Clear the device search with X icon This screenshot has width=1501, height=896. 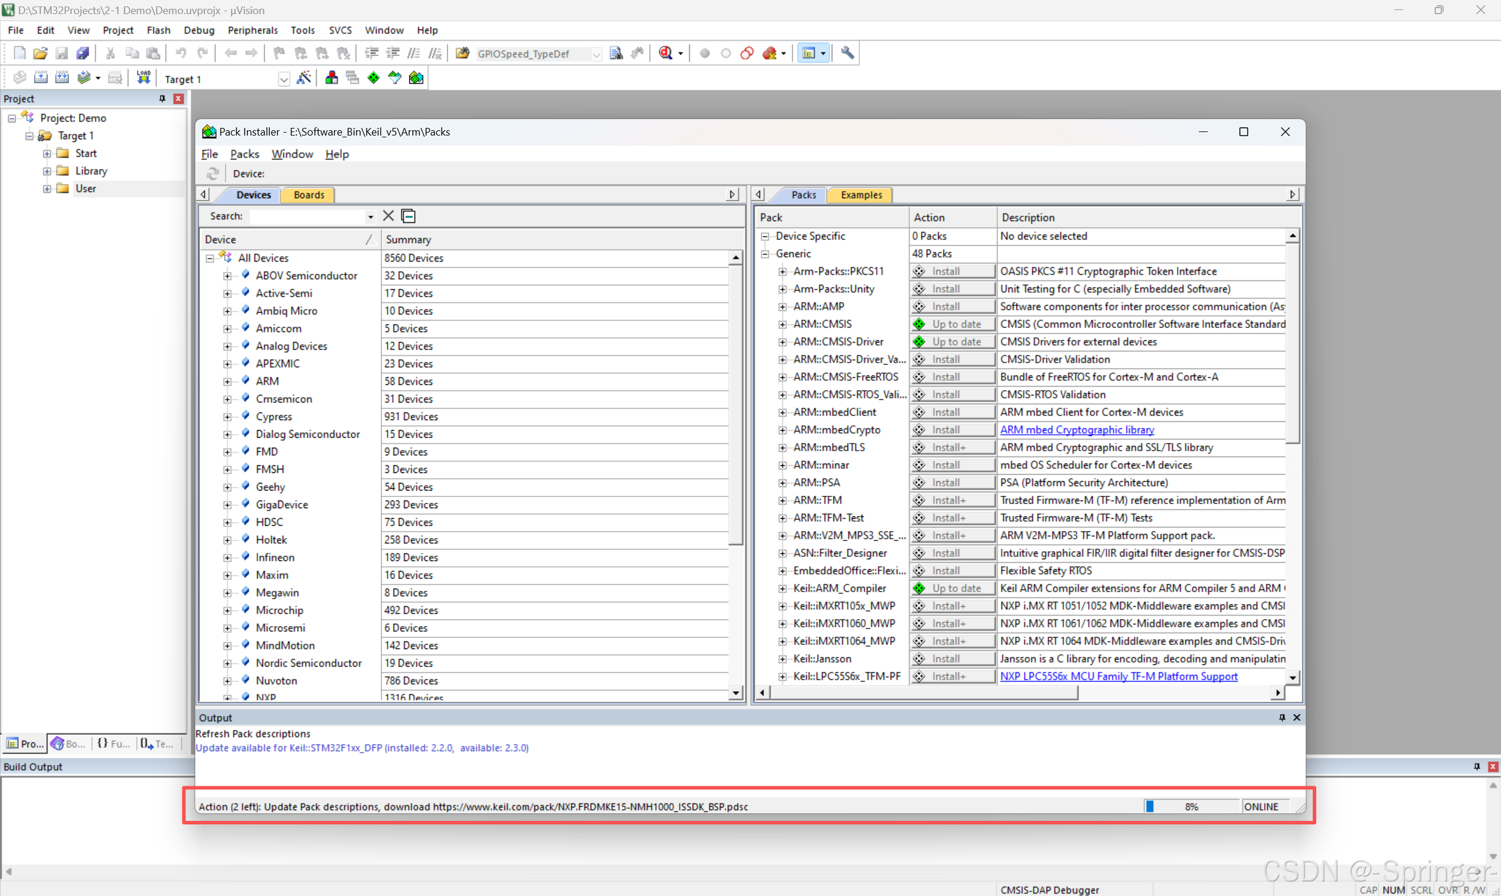pos(388,216)
